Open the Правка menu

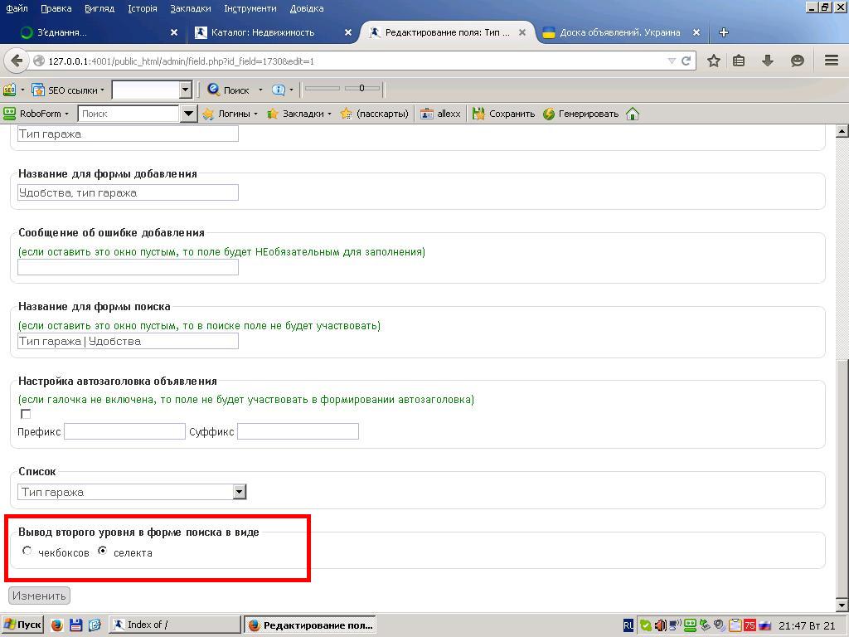click(x=56, y=8)
